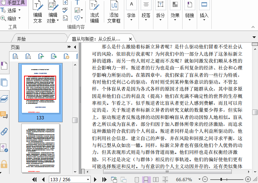Activate the 手型工具 hand tool
Image resolution: width=258 pixels, height=183 pixels.
[13, 3]
